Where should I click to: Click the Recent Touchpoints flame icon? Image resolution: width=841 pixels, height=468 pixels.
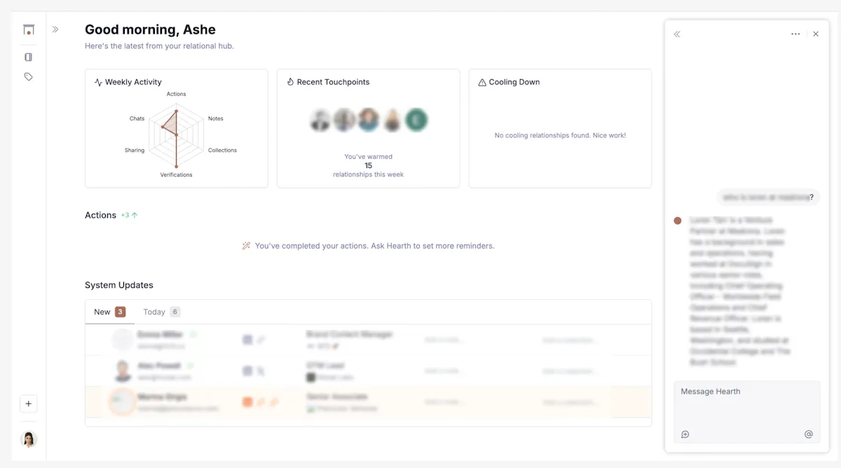(290, 82)
